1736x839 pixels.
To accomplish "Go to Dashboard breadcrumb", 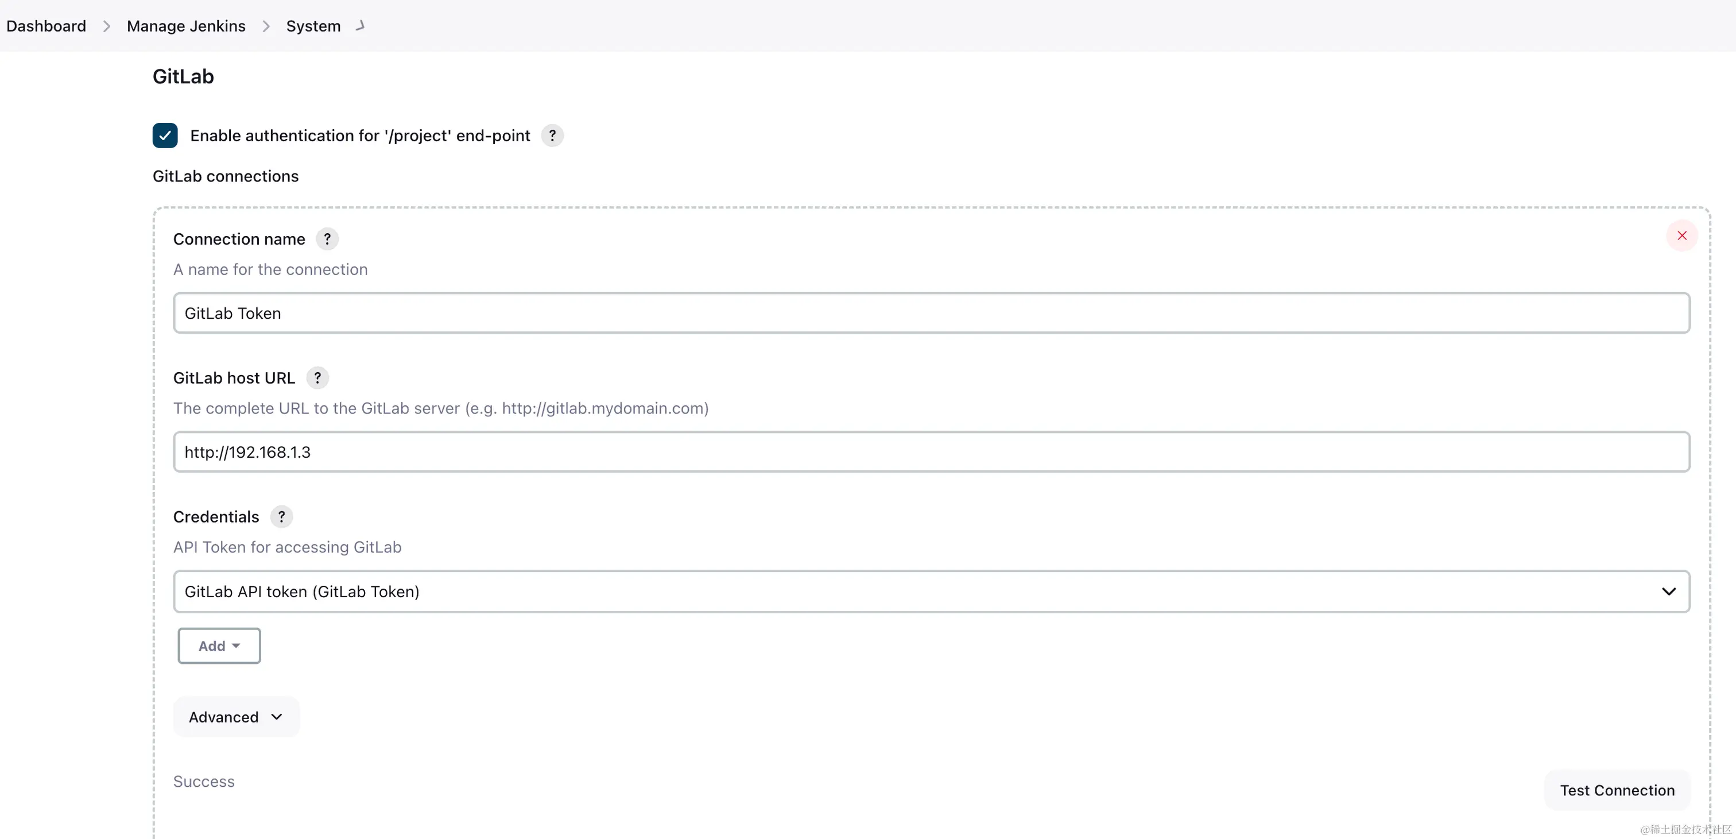I will (46, 26).
